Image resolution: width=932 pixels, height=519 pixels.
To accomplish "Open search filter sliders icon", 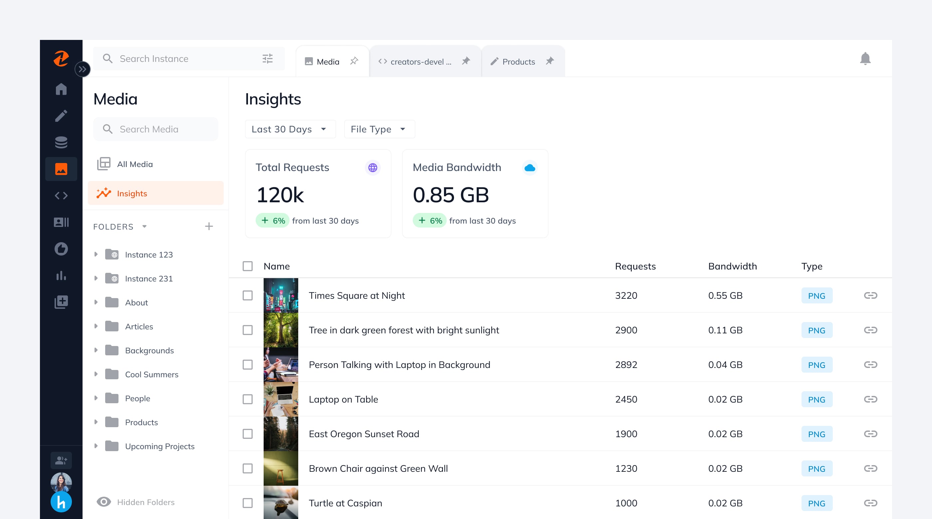I will (267, 59).
